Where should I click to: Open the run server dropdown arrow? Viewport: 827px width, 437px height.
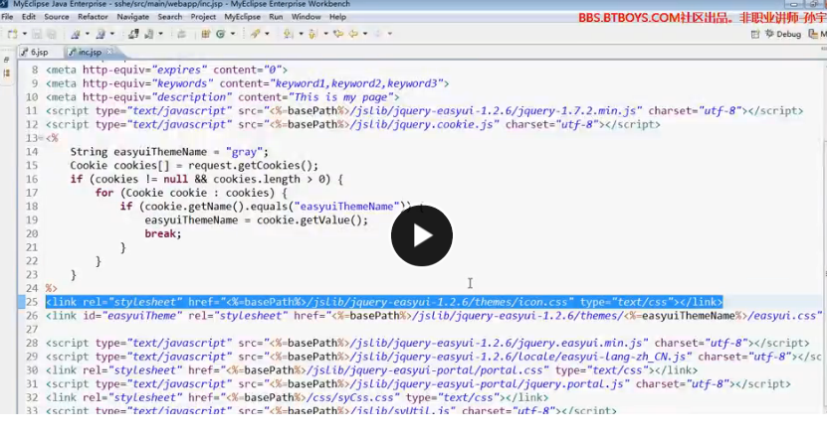[x=161, y=34]
